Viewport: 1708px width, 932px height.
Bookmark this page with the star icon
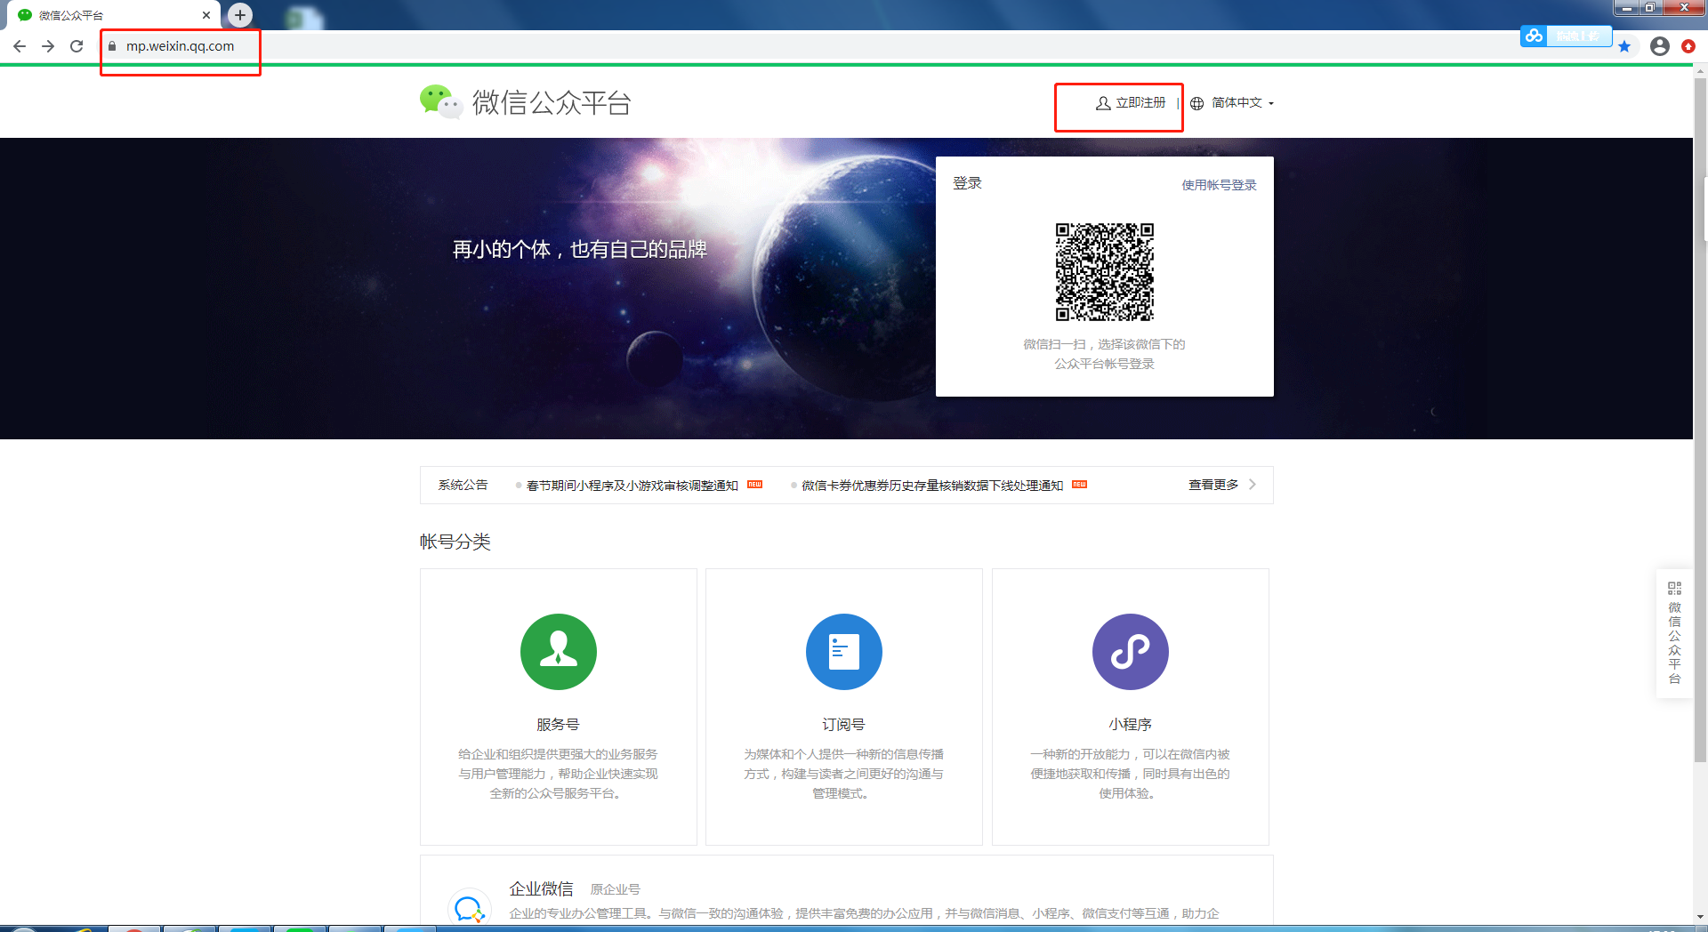[1624, 46]
